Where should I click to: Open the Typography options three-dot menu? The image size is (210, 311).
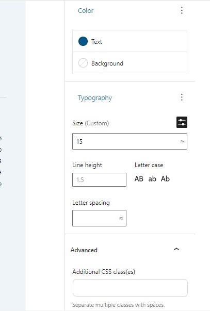click(182, 97)
